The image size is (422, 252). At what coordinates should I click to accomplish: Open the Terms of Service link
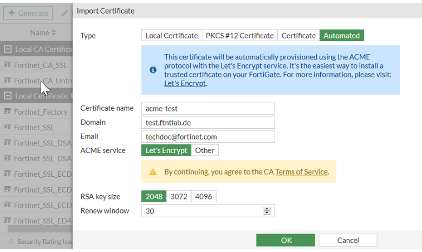pos(301,172)
